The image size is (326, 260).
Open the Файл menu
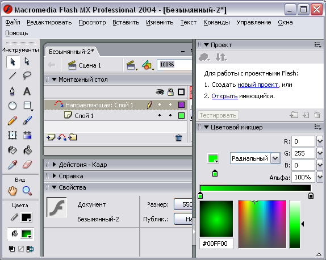[12, 22]
